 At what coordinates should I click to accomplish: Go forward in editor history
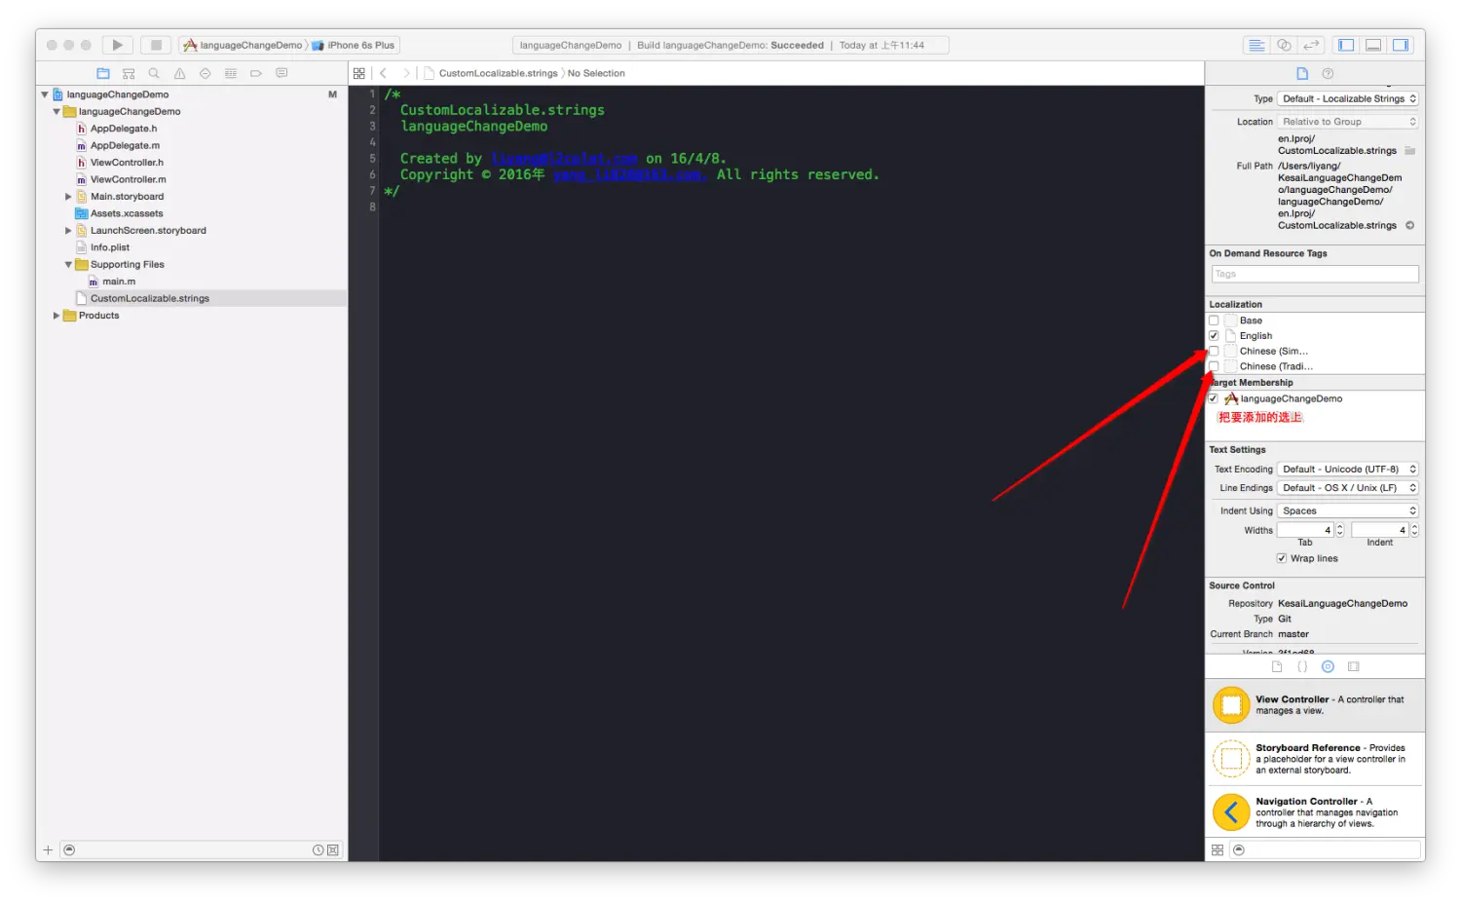[406, 73]
